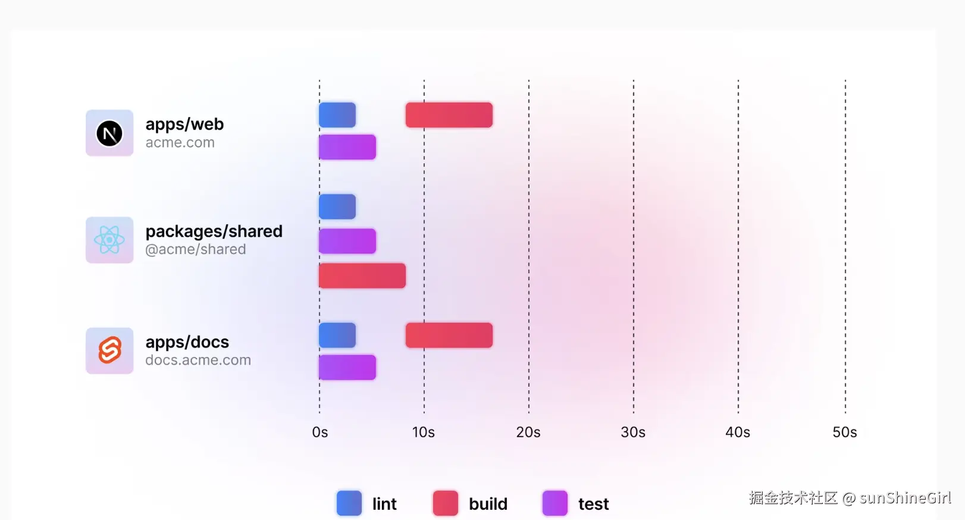
Task: Click the Next.js icon for apps/web
Action: point(109,133)
